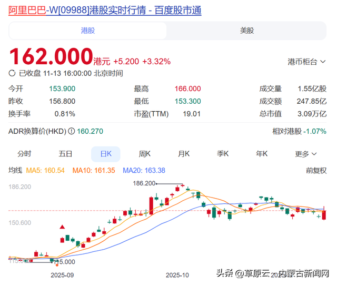
Task: Click the 186.200 high price annotation
Action: [x=144, y=183]
